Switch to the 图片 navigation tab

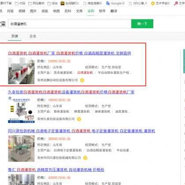33,11
